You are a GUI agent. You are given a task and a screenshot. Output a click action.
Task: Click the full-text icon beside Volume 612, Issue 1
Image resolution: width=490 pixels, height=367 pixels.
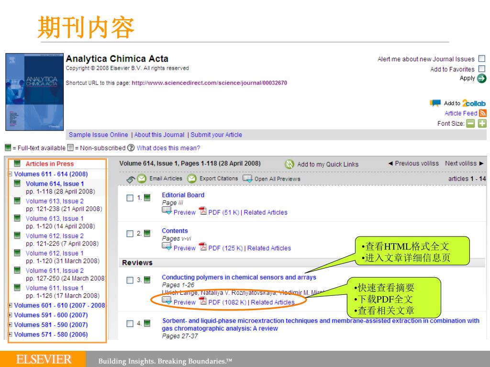[x=17, y=253]
